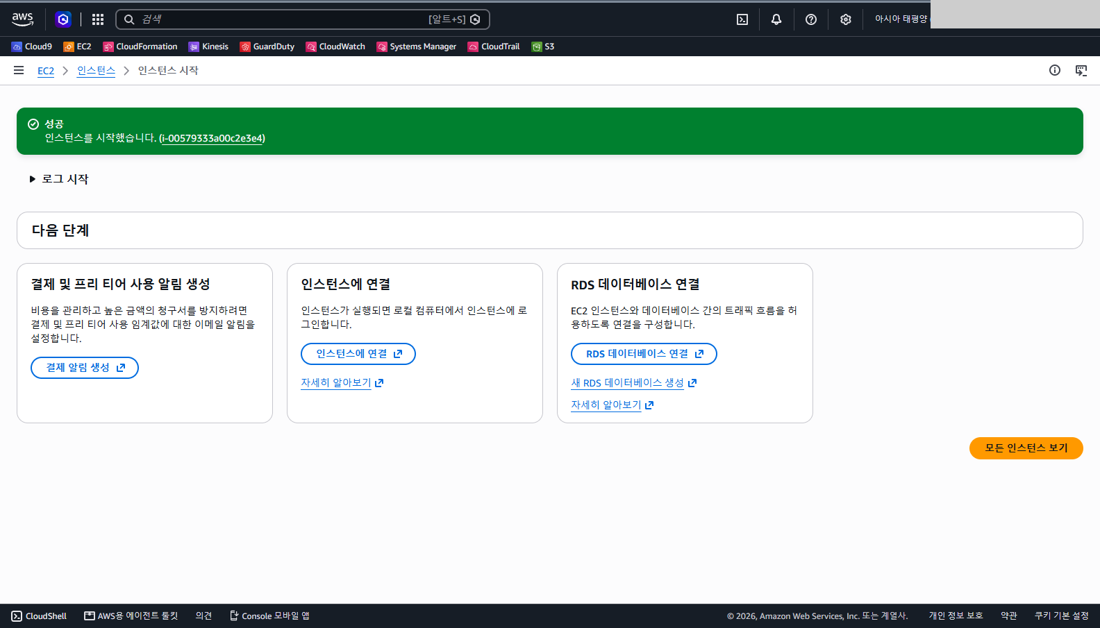
Task: Open S3 favorite shortcut
Action: [x=543, y=46]
